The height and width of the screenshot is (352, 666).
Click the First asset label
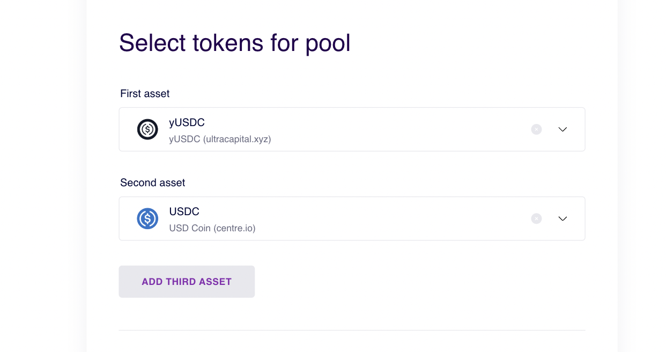click(145, 93)
